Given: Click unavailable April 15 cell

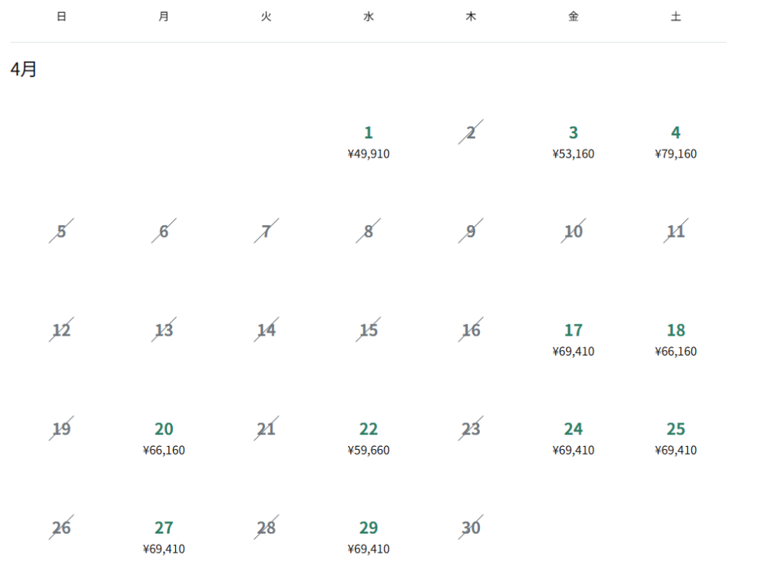Looking at the screenshot, I should pyautogui.click(x=368, y=330).
